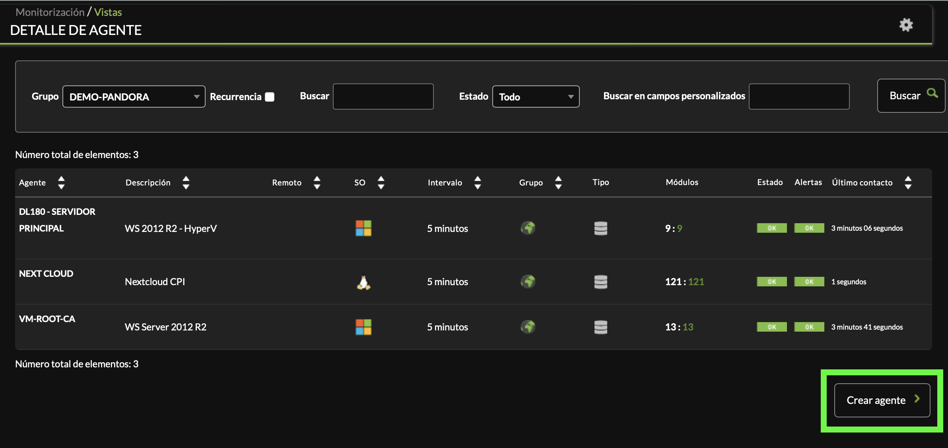Open the Grupo DEMO-PANDORA dropdown
The width and height of the screenshot is (948, 448).
134,97
